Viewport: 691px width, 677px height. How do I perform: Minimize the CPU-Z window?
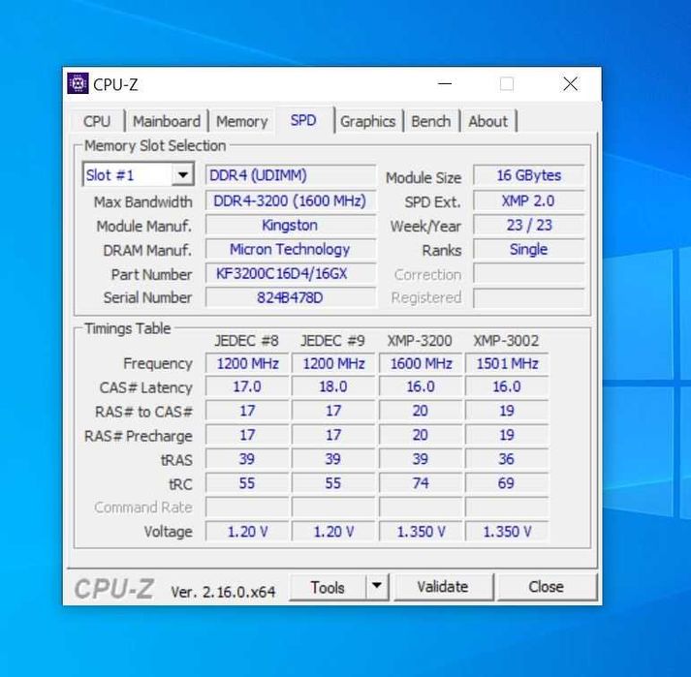point(445,83)
